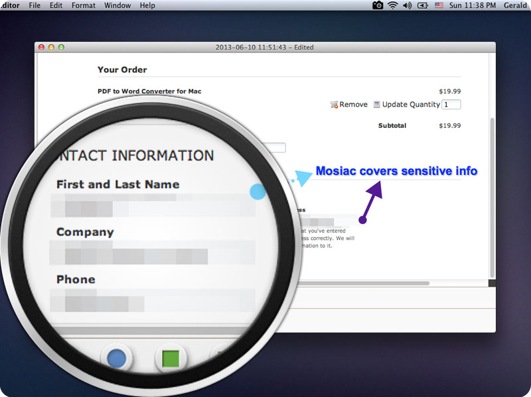This screenshot has width=531, height=397.
Task: Open the Gerald user menu
Action: click(x=515, y=5)
